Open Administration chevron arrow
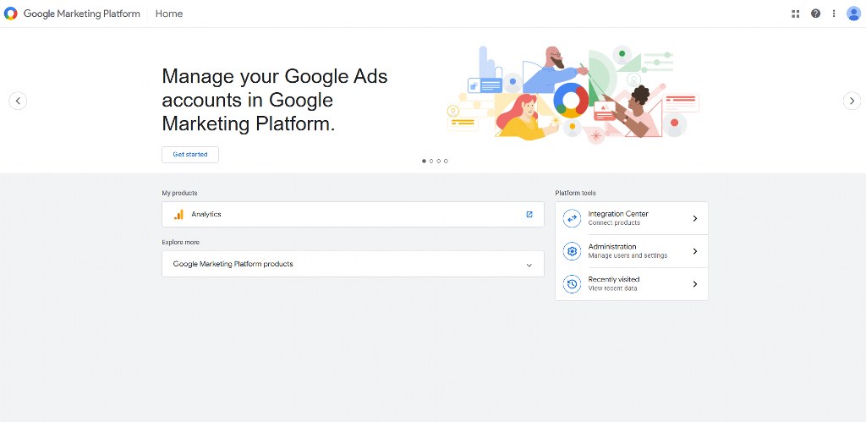866x422 pixels. pos(695,251)
